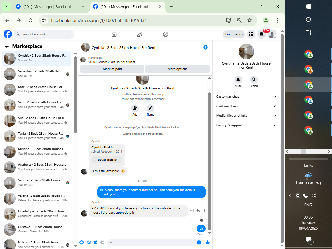Open the volume icon in system tray
The width and height of the screenshot is (332, 249).
(314, 196)
